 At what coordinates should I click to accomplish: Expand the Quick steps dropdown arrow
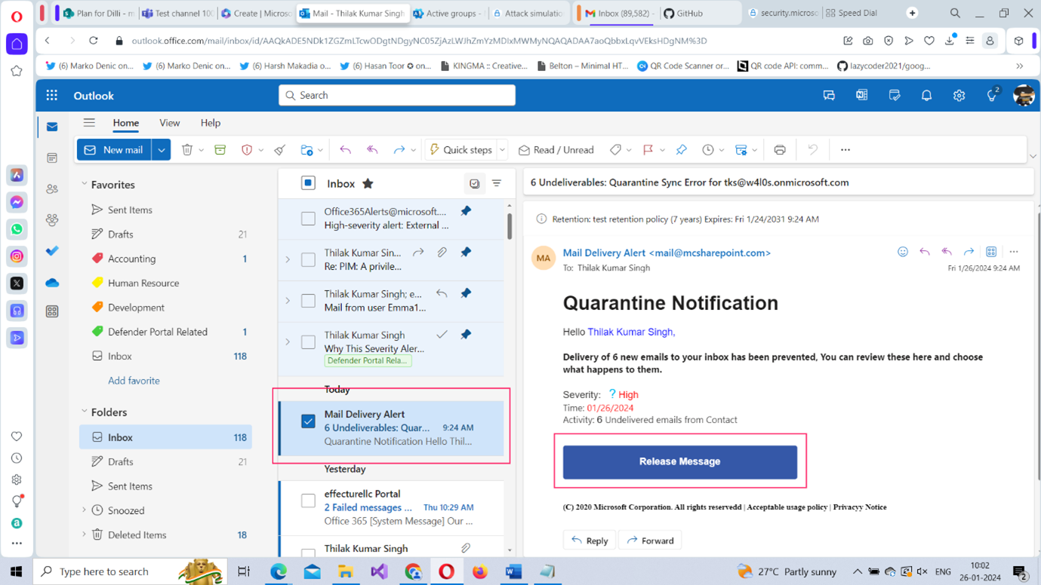(x=503, y=150)
